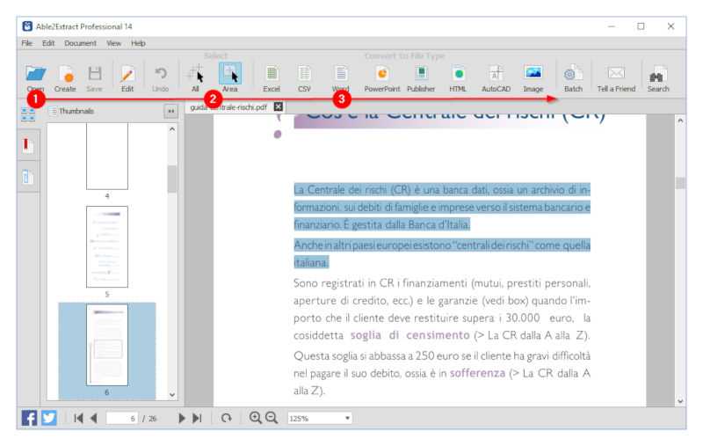Click the document vertical scrollbar thumb
Image resolution: width=703 pixels, height=446 pixels.
(x=680, y=183)
